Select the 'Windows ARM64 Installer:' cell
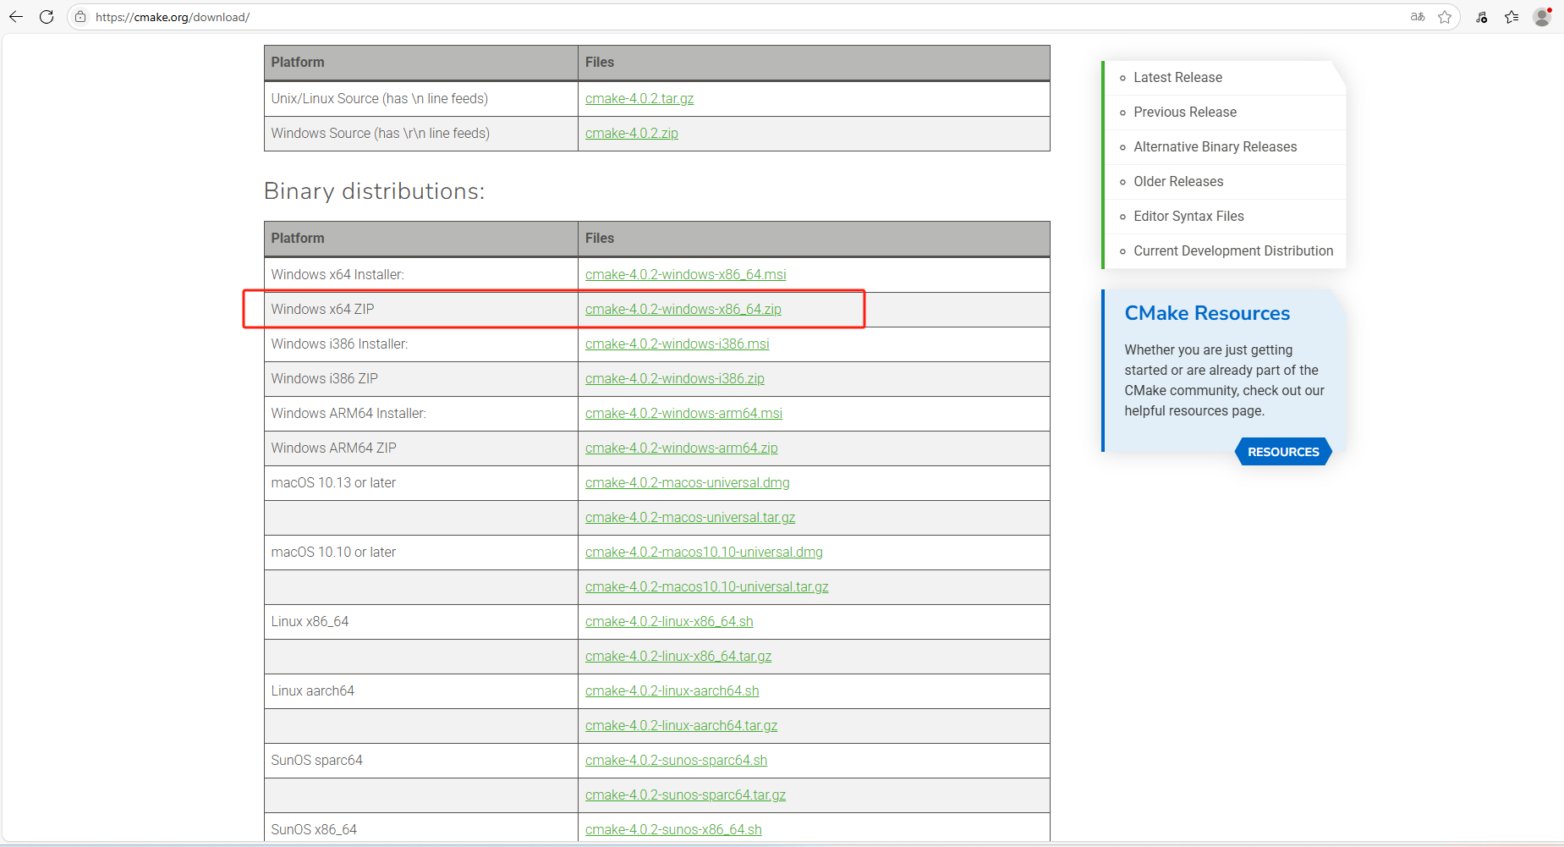 (x=420, y=413)
